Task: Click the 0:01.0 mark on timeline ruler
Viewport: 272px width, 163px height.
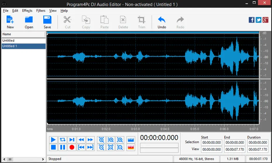Action: 76,129
